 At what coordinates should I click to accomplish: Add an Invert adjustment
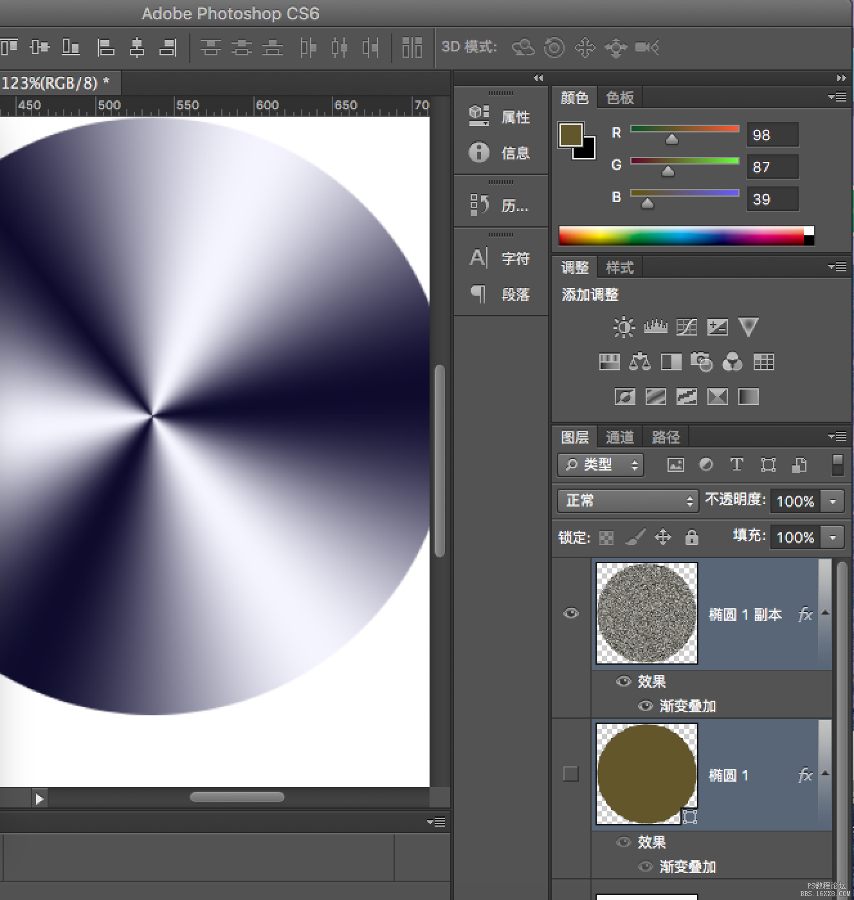(624, 397)
